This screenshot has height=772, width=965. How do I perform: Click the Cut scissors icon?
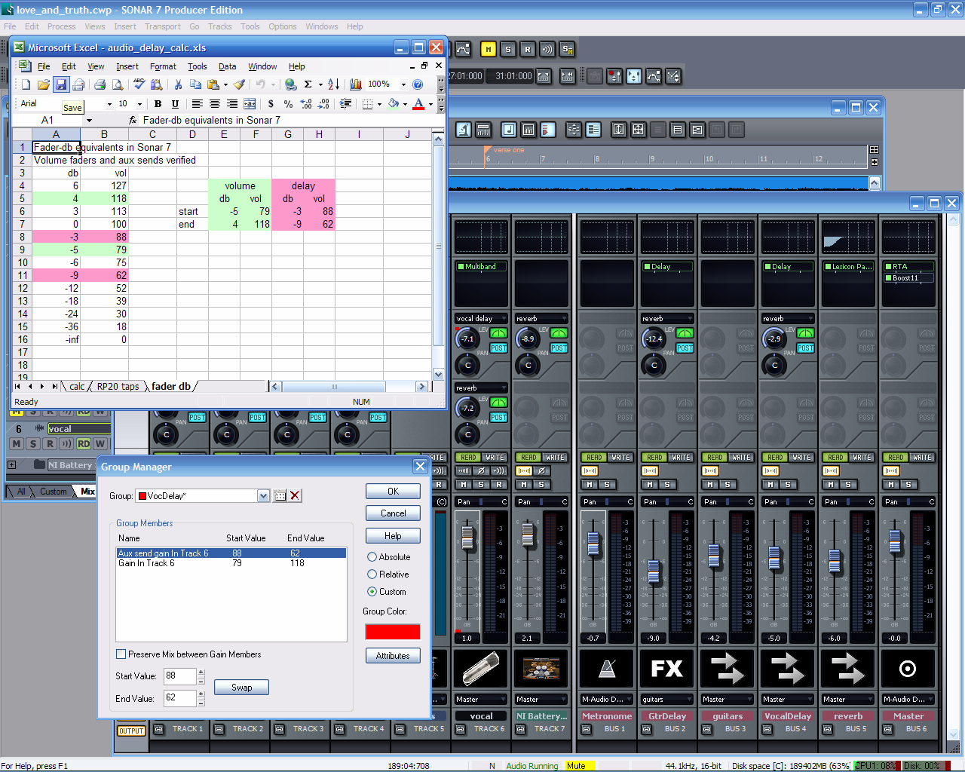(x=178, y=84)
